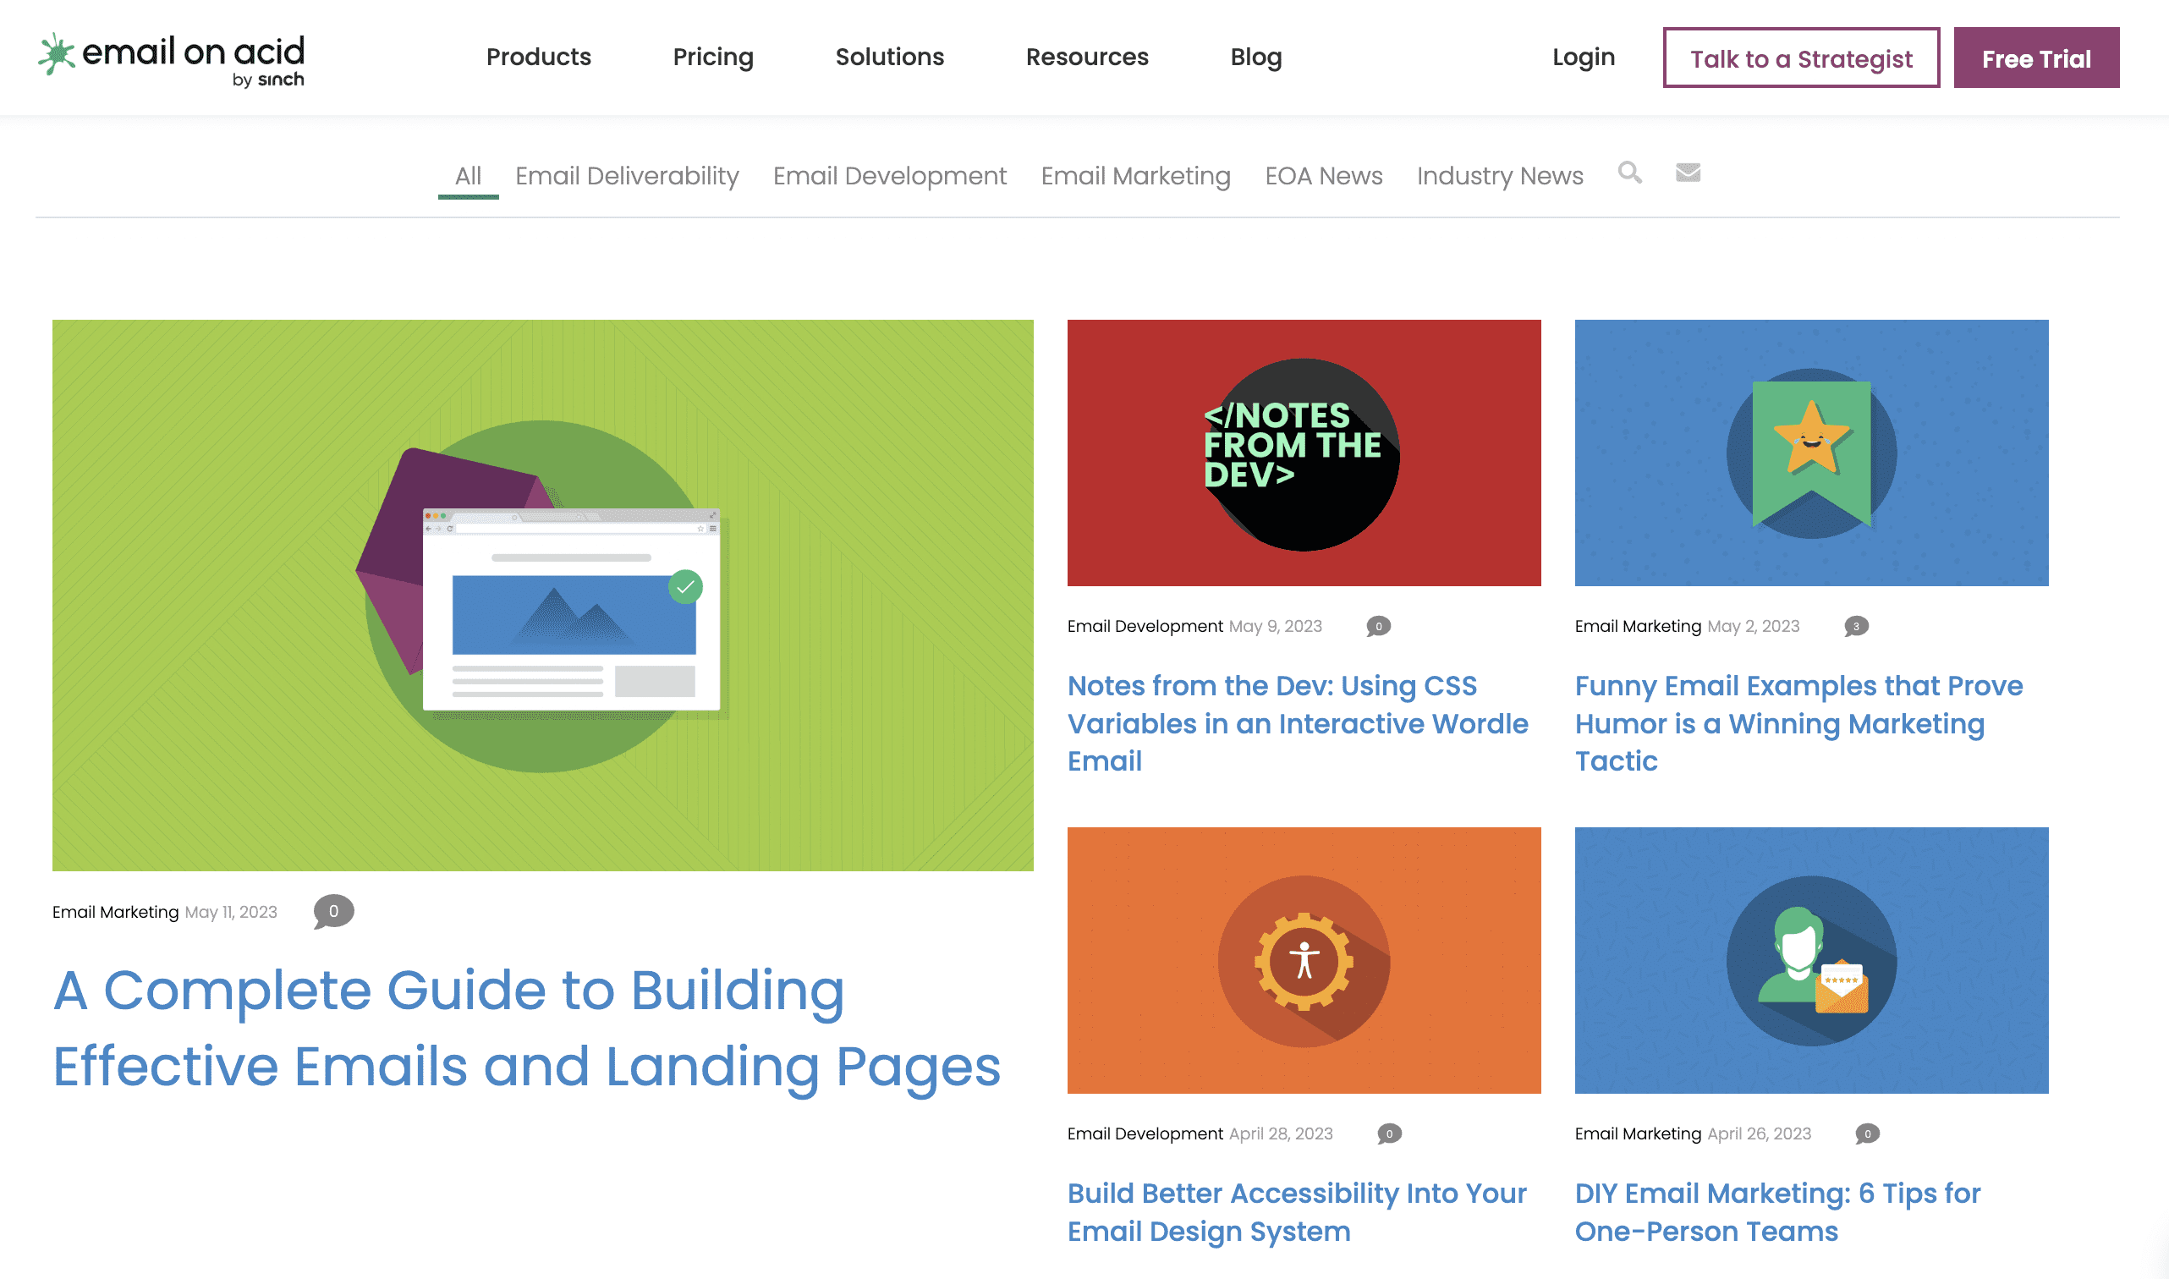This screenshot has width=2169, height=1279.
Task: Expand the Resources navigation menu
Action: coord(1087,58)
